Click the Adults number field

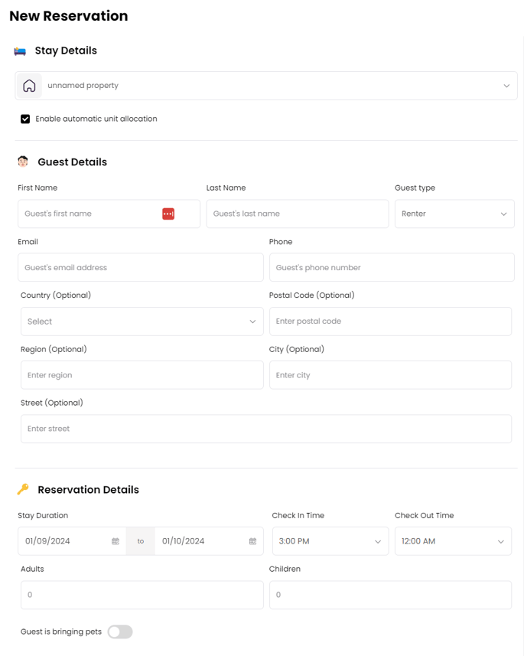[x=142, y=595]
